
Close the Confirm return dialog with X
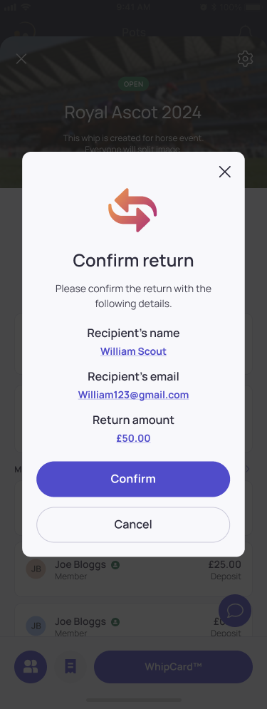tap(224, 172)
